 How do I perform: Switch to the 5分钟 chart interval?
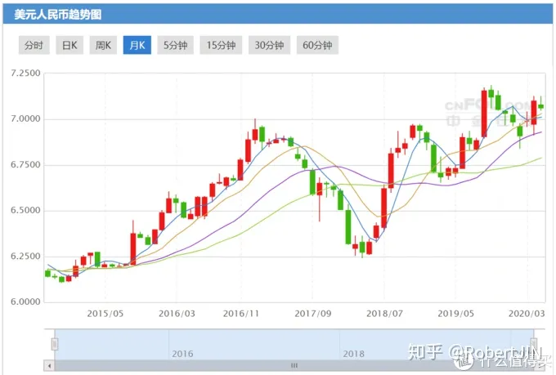coord(176,45)
